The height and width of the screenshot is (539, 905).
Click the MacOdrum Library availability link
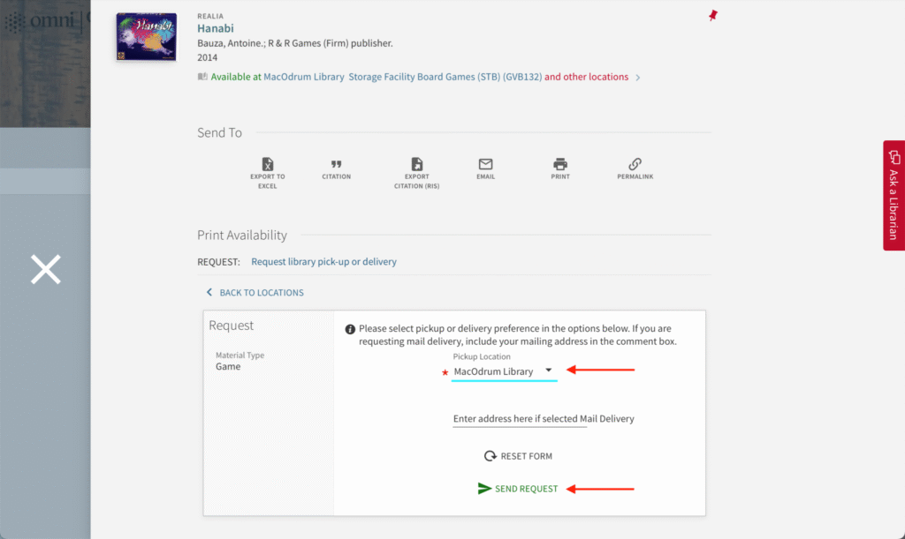(x=303, y=78)
